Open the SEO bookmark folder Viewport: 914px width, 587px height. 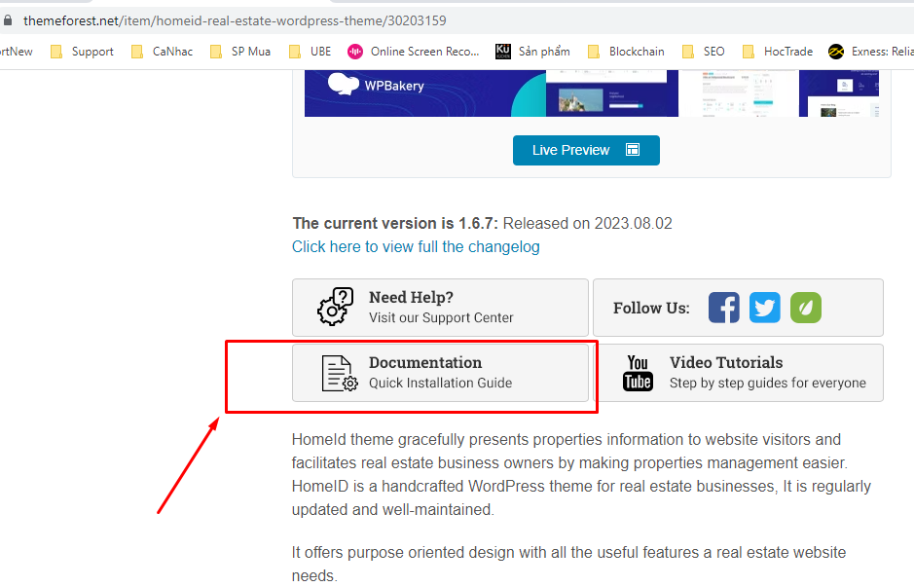pos(703,52)
